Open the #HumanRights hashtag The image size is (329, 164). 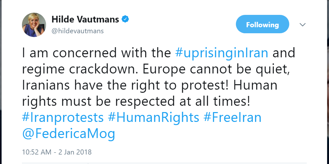click(x=153, y=117)
